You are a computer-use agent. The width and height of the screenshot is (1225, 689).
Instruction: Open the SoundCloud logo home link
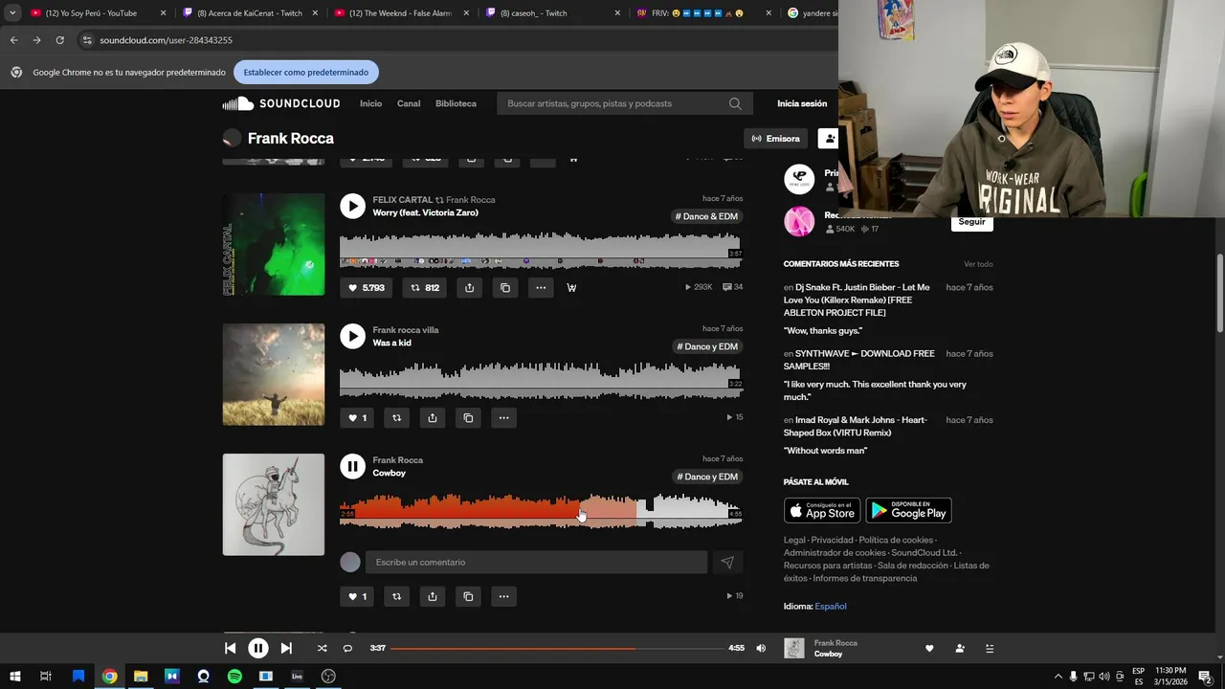tap(281, 103)
